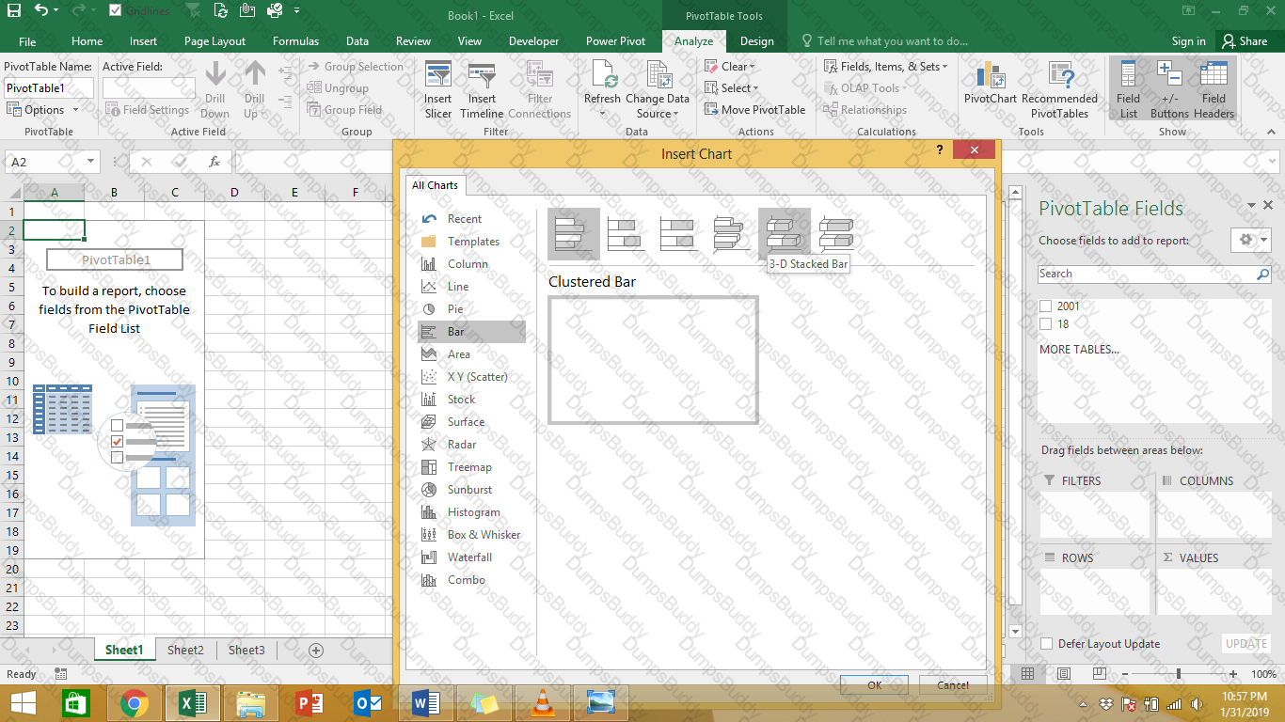Toggle the Field List pane button
The width and height of the screenshot is (1285, 722).
(x=1128, y=90)
